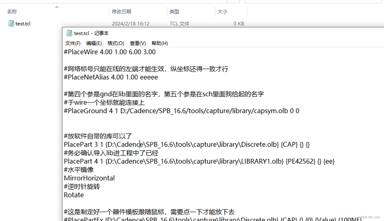Image resolution: width=384 pixels, height=221 pixels.
Task: Click the TCL 文件 type label
Action: click(179, 23)
